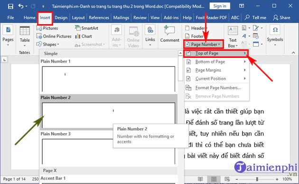Open the Table insert dropdown
299x184 pixels.
tap(25, 36)
